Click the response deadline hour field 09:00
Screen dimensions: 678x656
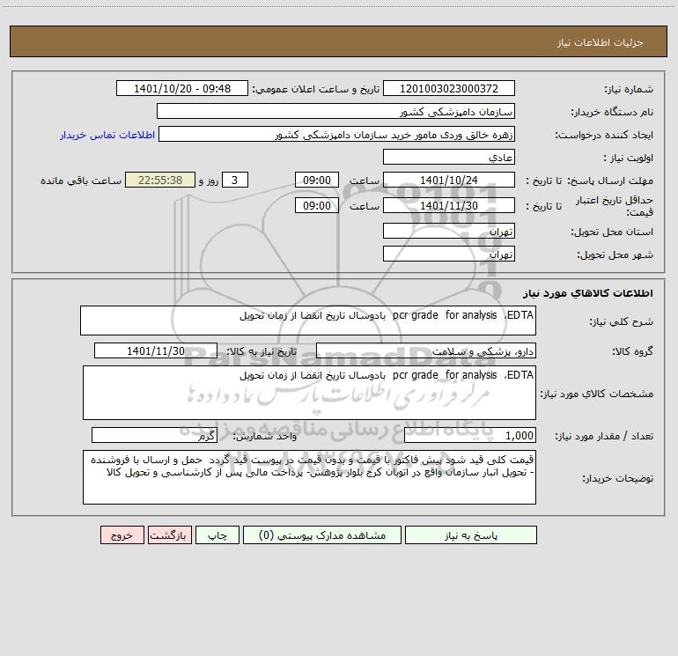click(316, 180)
